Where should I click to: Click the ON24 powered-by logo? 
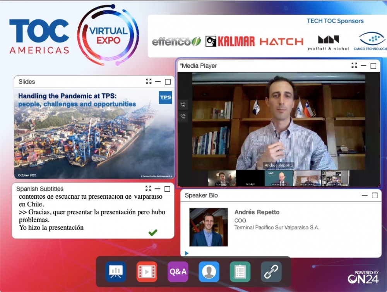click(363, 277)
